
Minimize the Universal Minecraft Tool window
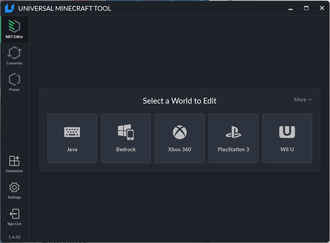(x=291, y=9)
